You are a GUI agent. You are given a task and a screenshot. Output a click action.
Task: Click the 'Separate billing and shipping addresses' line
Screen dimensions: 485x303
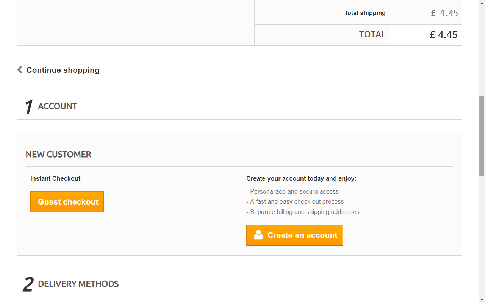(x=305, y=212)
